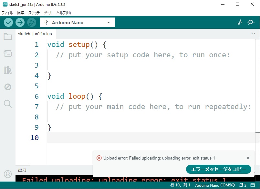260x189 pixels.
Task: Click the 'put your main code here' comment
Action: pyautogui.click(x=153, y=107)
